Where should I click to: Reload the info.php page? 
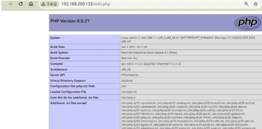[x=21, y=4]
